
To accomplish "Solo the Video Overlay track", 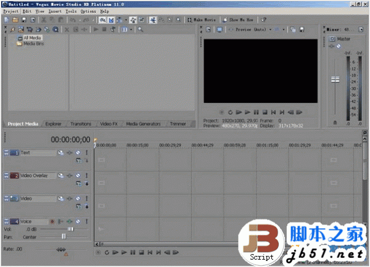I will click(86, 176).
